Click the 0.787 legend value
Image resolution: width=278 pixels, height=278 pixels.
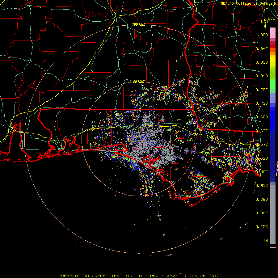click(x=262, y=90)
